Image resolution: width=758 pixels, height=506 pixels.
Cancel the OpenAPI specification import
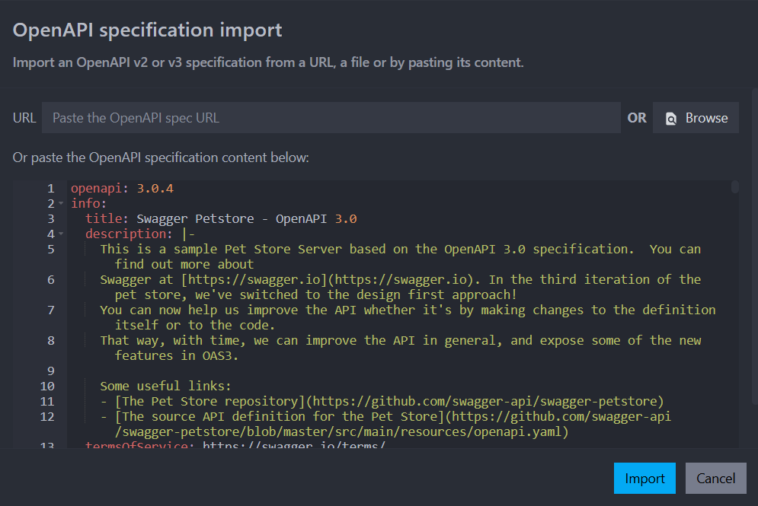coord(715,479)
